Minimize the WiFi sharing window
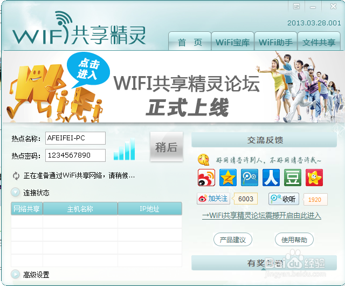Screen dimensions: 345x286 (313, 7)
